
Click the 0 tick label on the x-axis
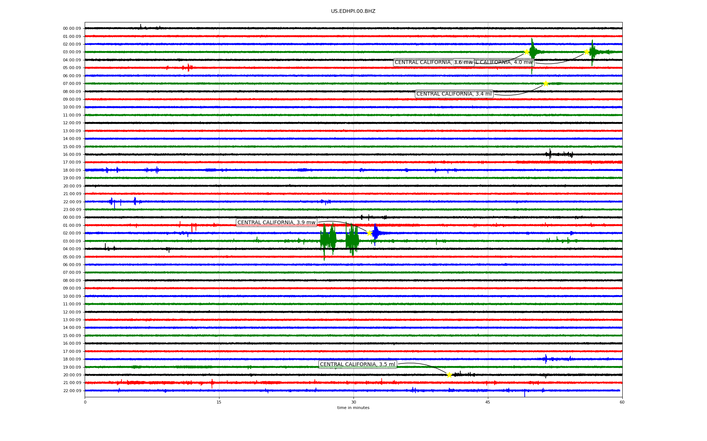[x=85, y=402]
